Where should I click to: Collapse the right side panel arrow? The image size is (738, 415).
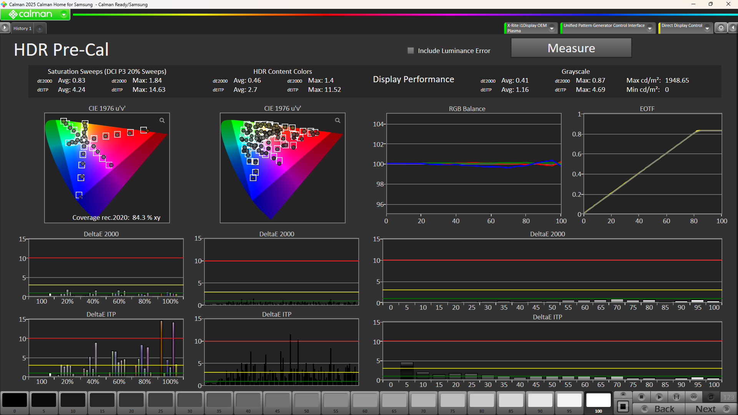[x=733, y=28]
